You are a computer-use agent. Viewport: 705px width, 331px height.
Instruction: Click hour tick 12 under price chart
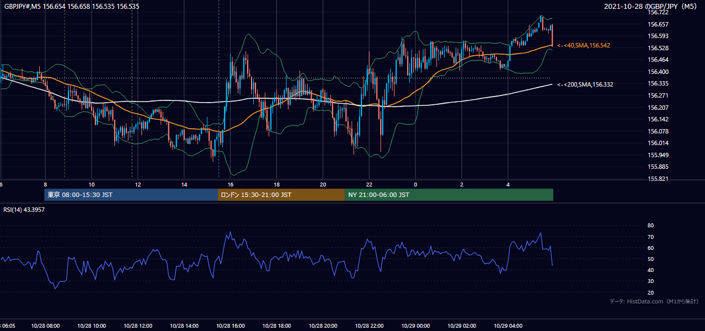coord(138,185)
